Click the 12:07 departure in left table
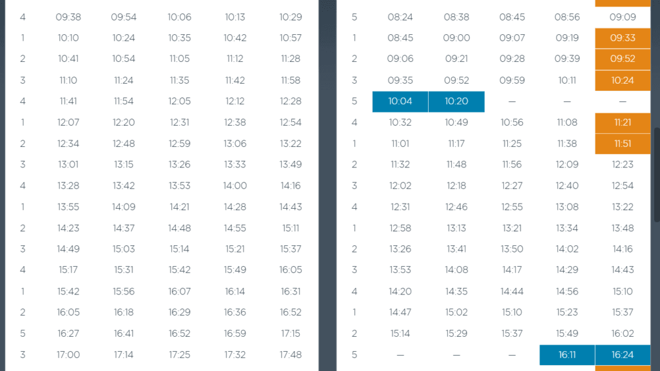The image size is (660, 371). click(x=68, y=122)
